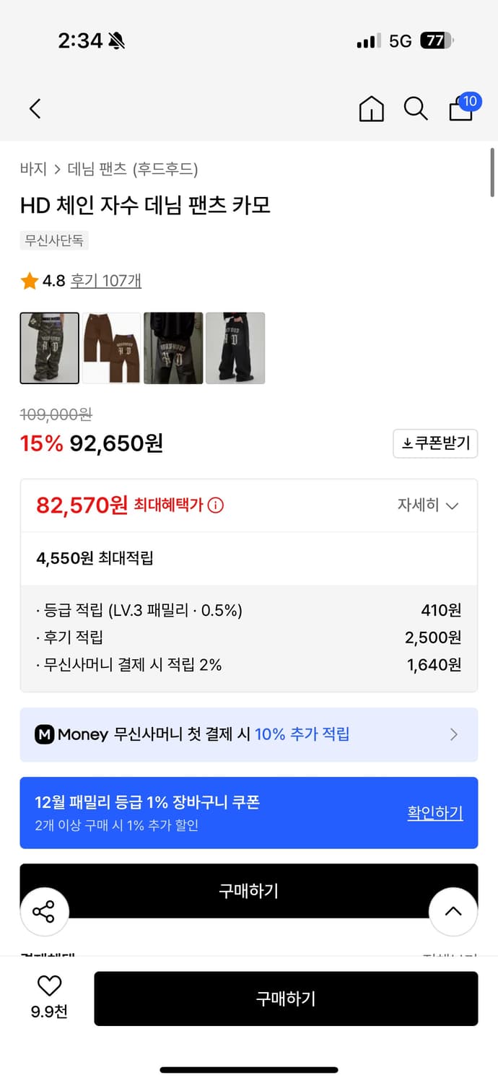Go back using the left arrow
This screenshot has width=498, height=1083.
(34, 108)
